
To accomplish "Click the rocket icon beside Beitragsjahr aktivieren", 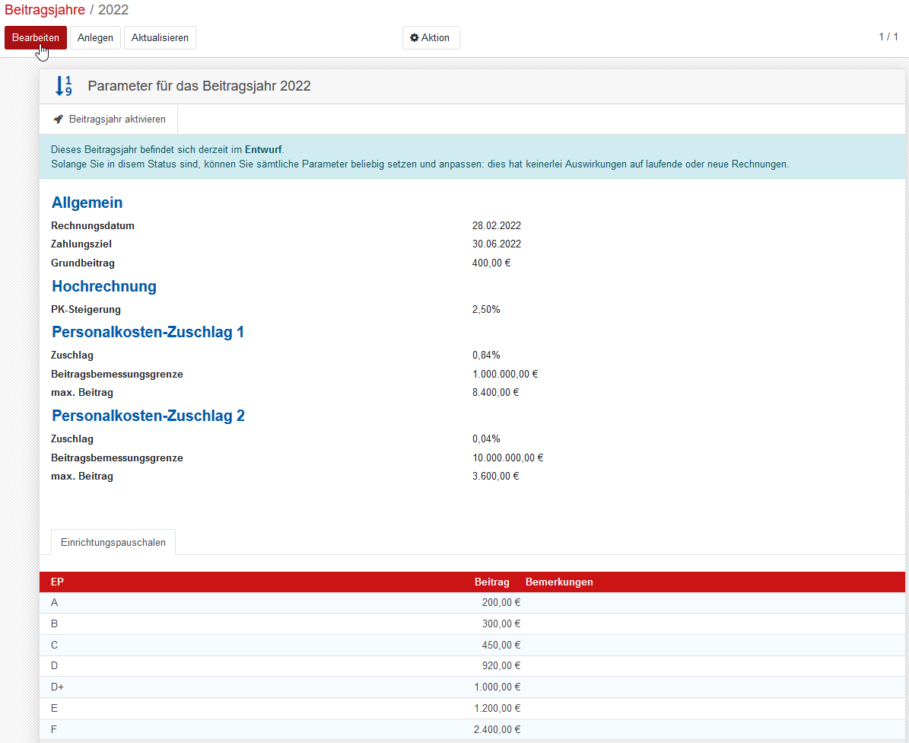I will tap(59, 120).
